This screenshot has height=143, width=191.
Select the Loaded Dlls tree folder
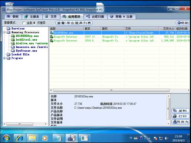point(20,54)
